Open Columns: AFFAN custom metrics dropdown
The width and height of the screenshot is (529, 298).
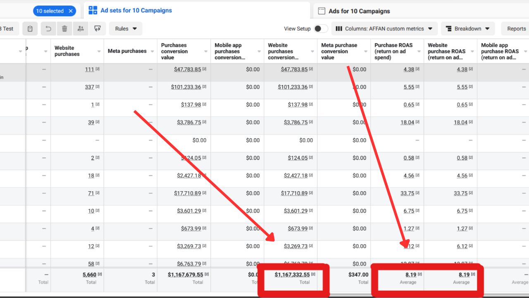click(384, 29)
